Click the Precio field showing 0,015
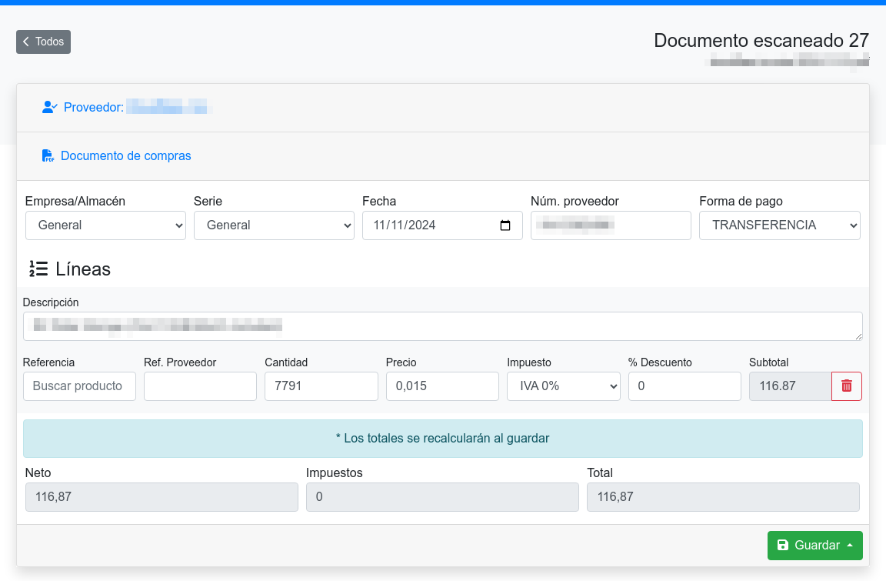The width and height of the screenshot is (886, 581). (x=442, y=386)
